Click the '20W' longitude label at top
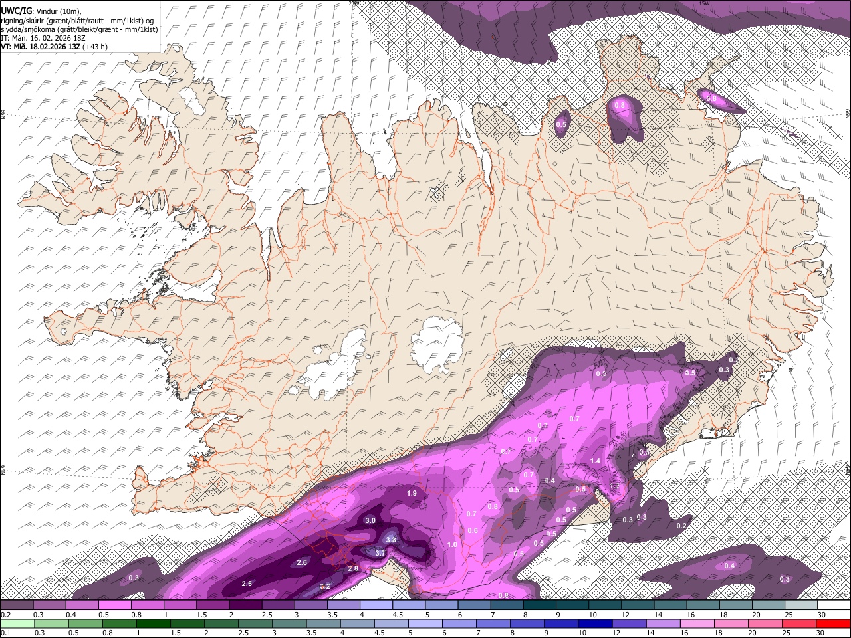The width and height of the screenshot is (851, 638). tap(354, 3)
